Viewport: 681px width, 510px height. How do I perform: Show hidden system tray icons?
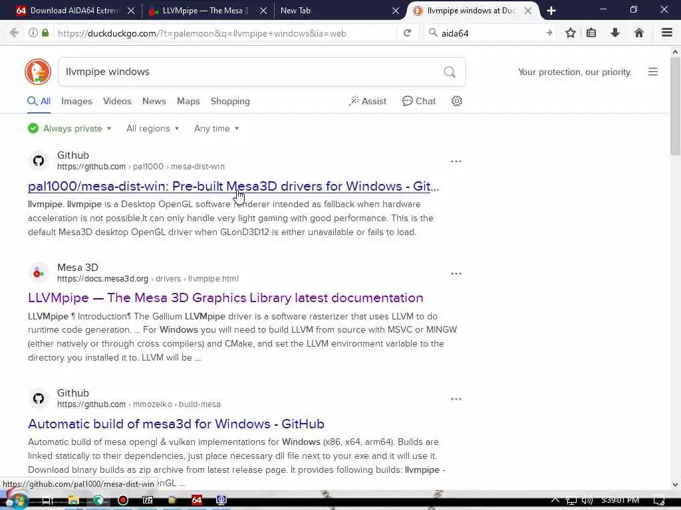555,500
